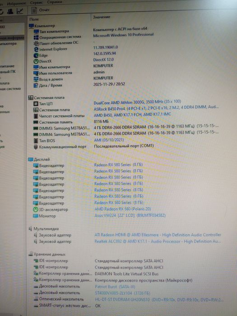Open the DualCore AMD Athlon 3000G link
This screenshot has width=237, height=316.
point(137,102)
